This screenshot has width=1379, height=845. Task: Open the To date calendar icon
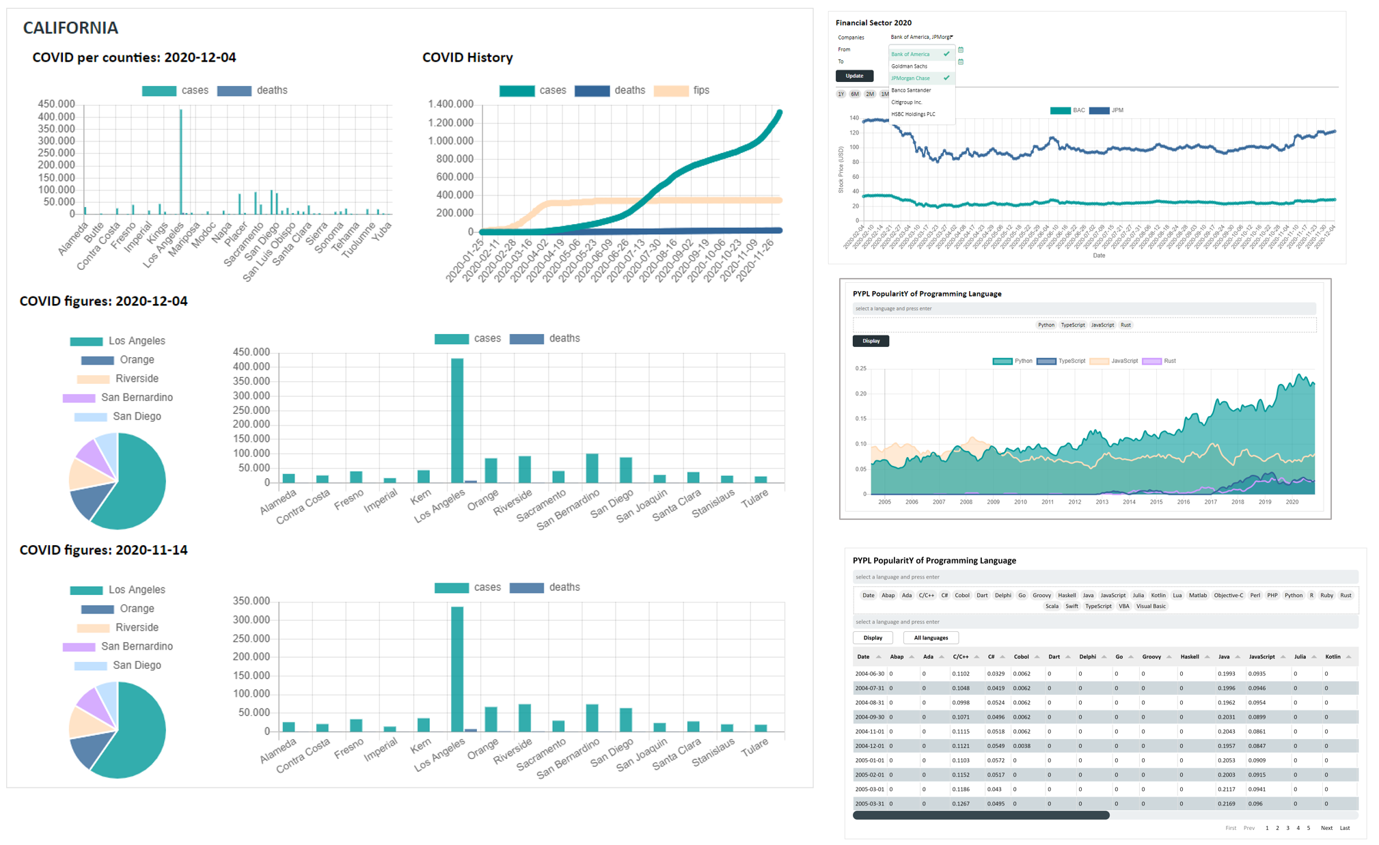961,62
